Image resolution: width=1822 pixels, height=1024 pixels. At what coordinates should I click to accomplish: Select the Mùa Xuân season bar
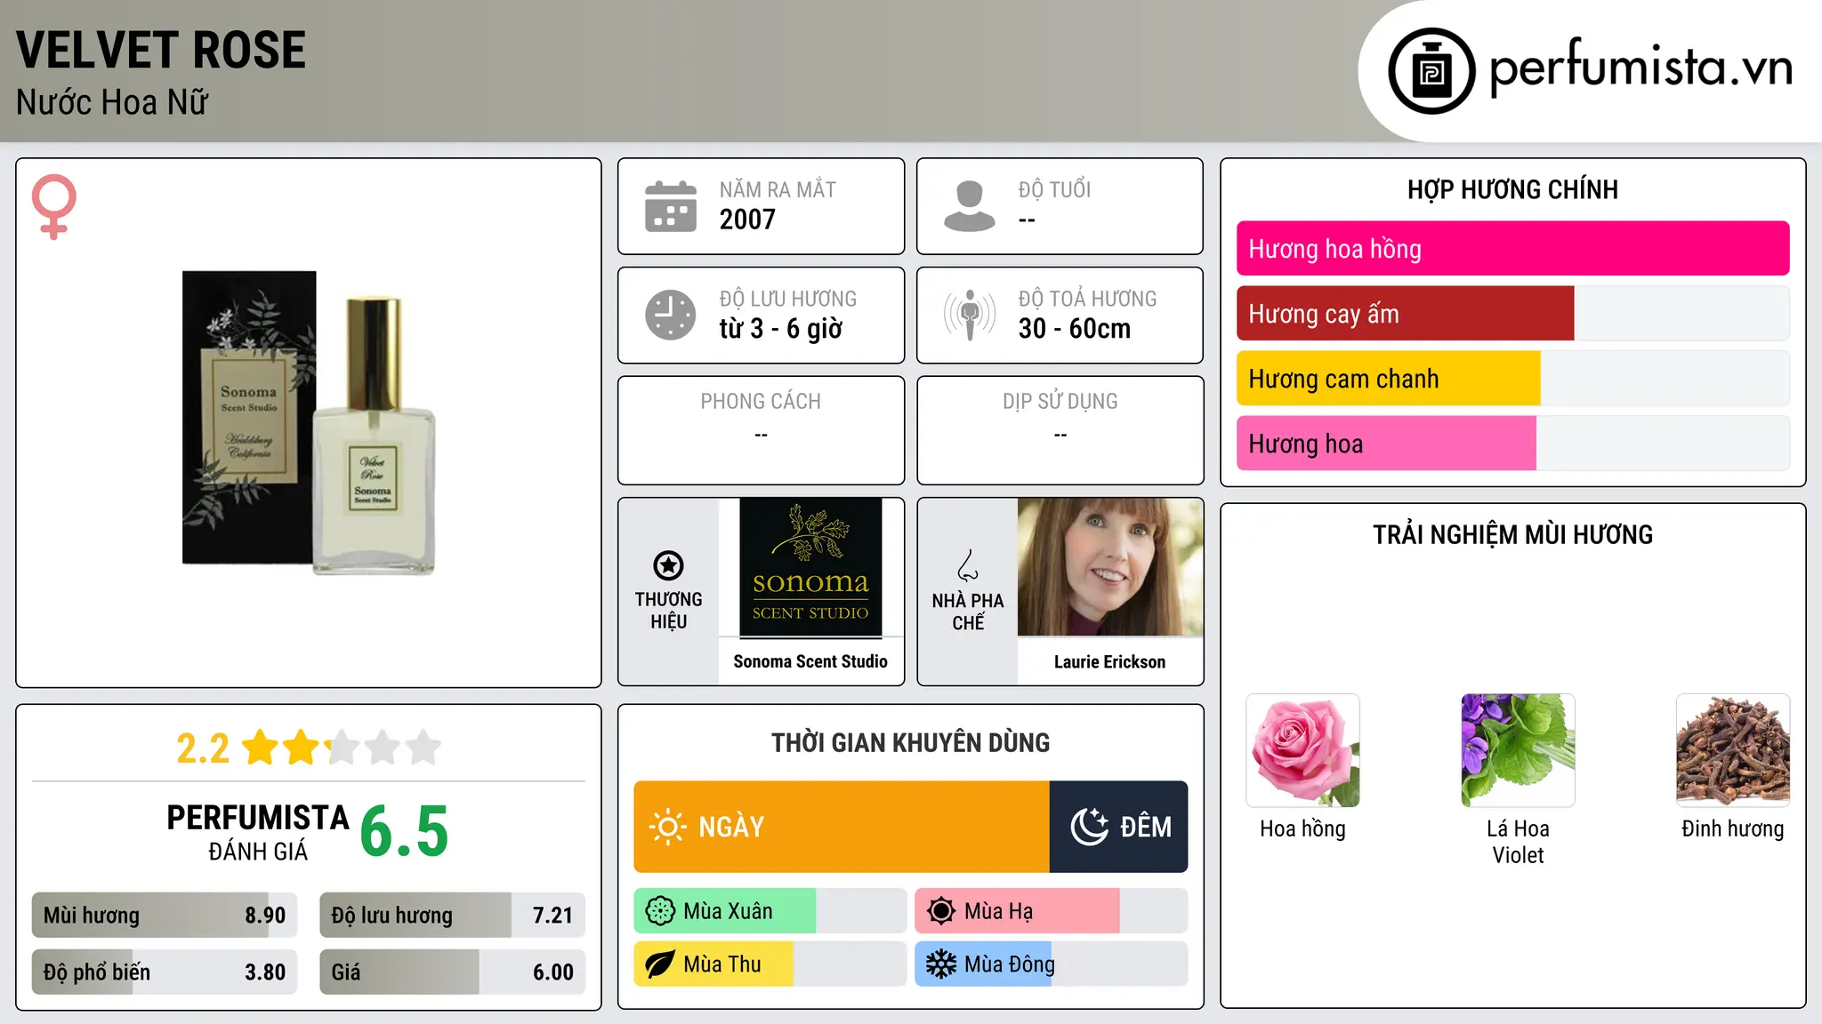pos(770,911)
